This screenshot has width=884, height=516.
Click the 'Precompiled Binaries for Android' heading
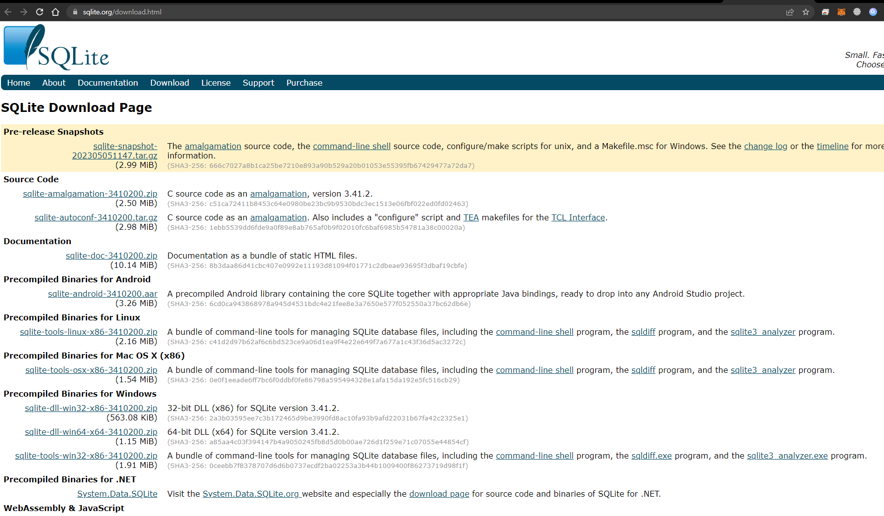coord(77,279)
